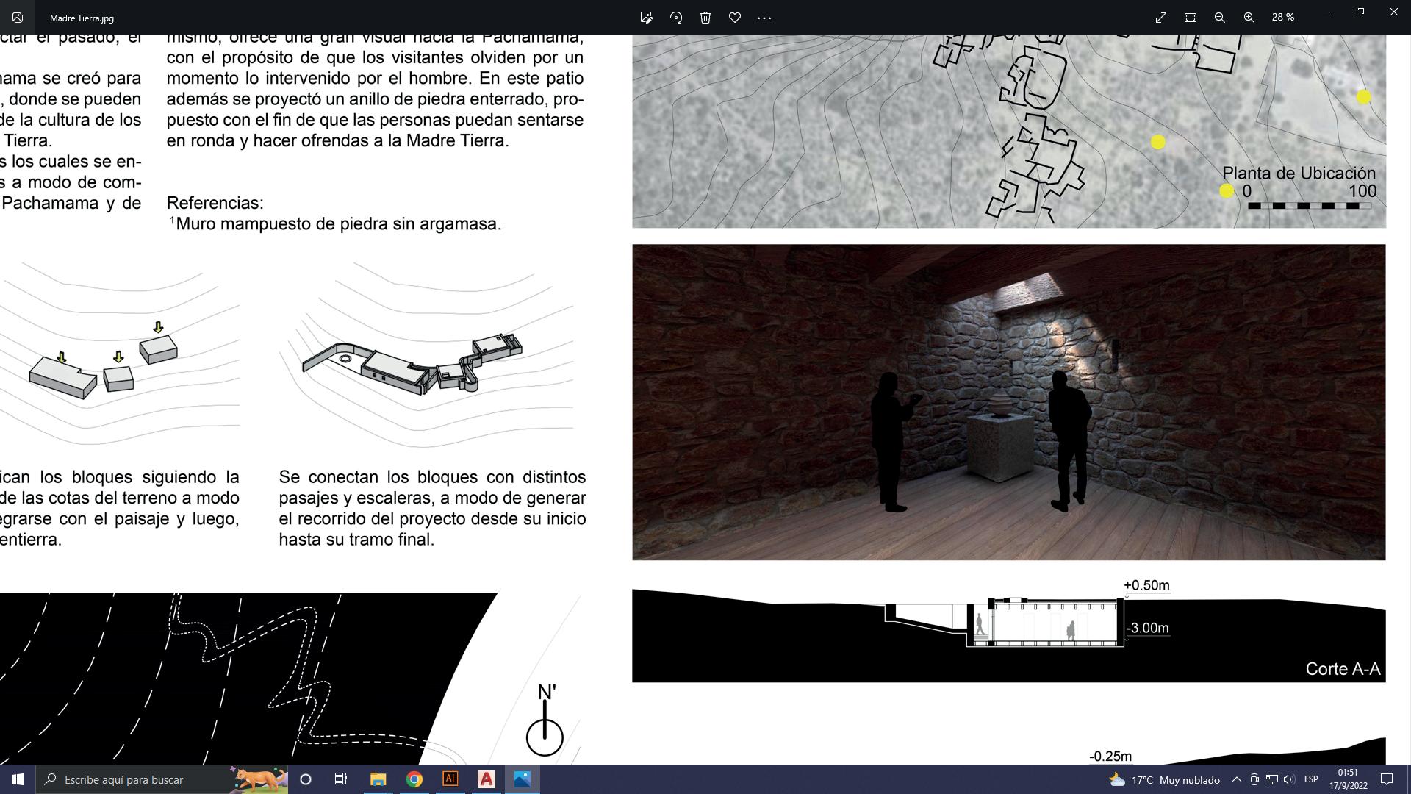Show hidden system tray icons

point(1236,779)
